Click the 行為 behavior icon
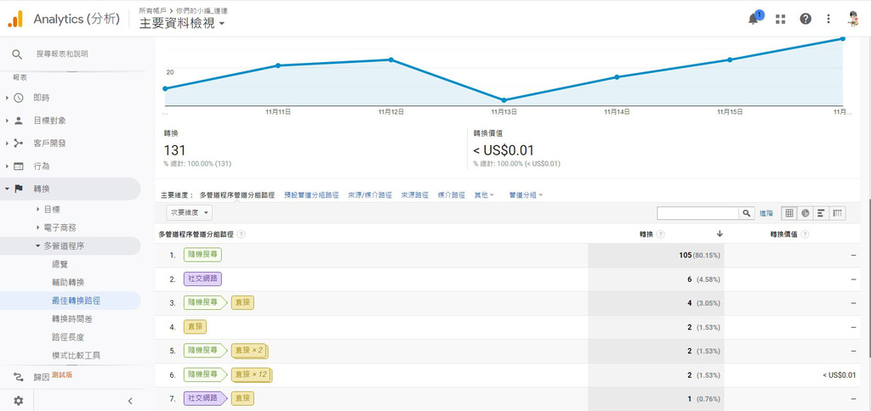This screenshot has width=871, height=411. tap(19, 166)
